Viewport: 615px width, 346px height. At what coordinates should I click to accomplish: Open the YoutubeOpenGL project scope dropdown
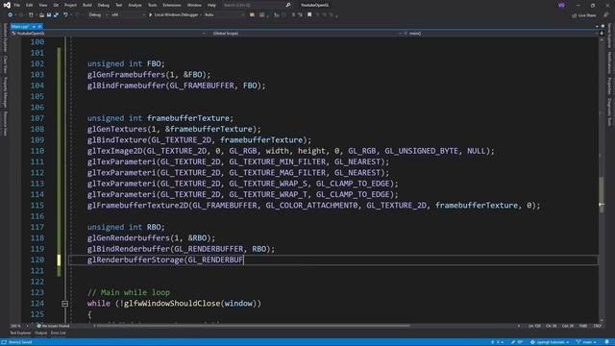(x=109, y=34)
